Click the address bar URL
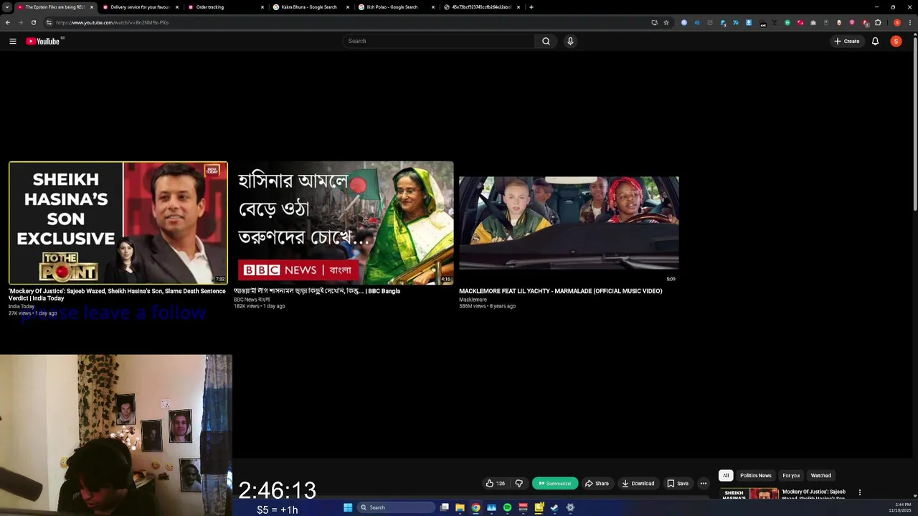 (x=113, y=22)
